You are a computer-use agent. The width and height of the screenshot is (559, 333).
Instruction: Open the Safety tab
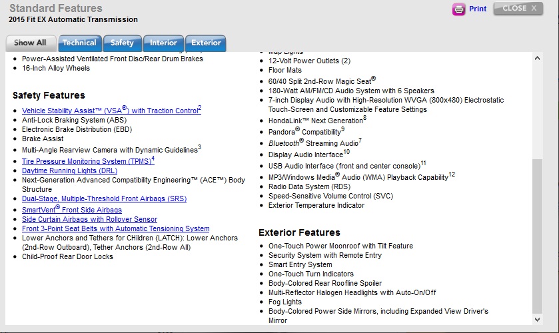pos(123,43)
